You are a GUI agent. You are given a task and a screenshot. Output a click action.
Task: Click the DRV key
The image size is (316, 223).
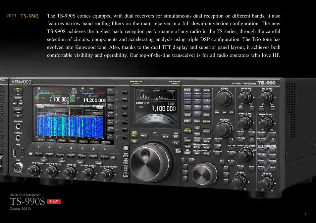(x=197, y=90)
